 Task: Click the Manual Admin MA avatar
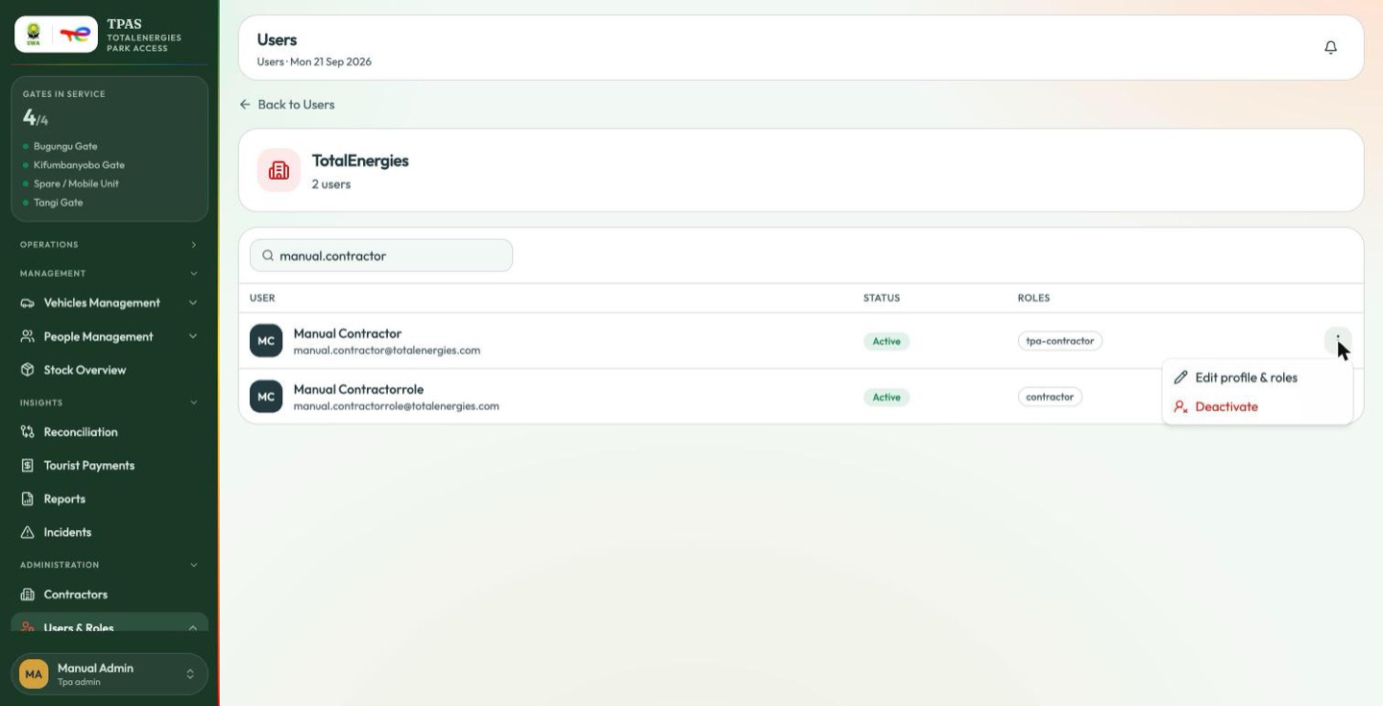[34, 674]
